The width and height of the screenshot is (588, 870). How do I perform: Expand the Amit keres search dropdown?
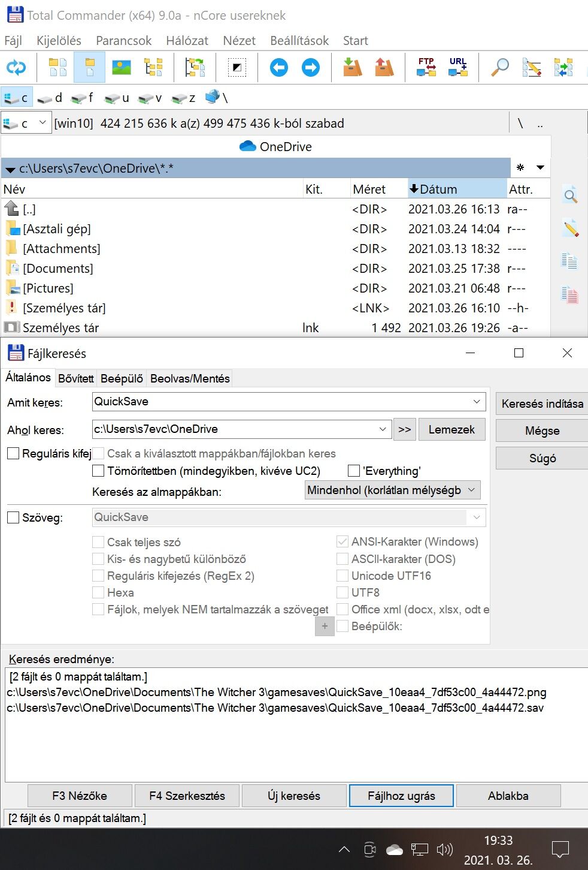pos(477,402)
